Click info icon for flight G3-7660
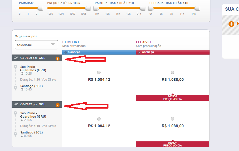Image resolution: width=239 pixels, height=151 pixels. (57, 59)
